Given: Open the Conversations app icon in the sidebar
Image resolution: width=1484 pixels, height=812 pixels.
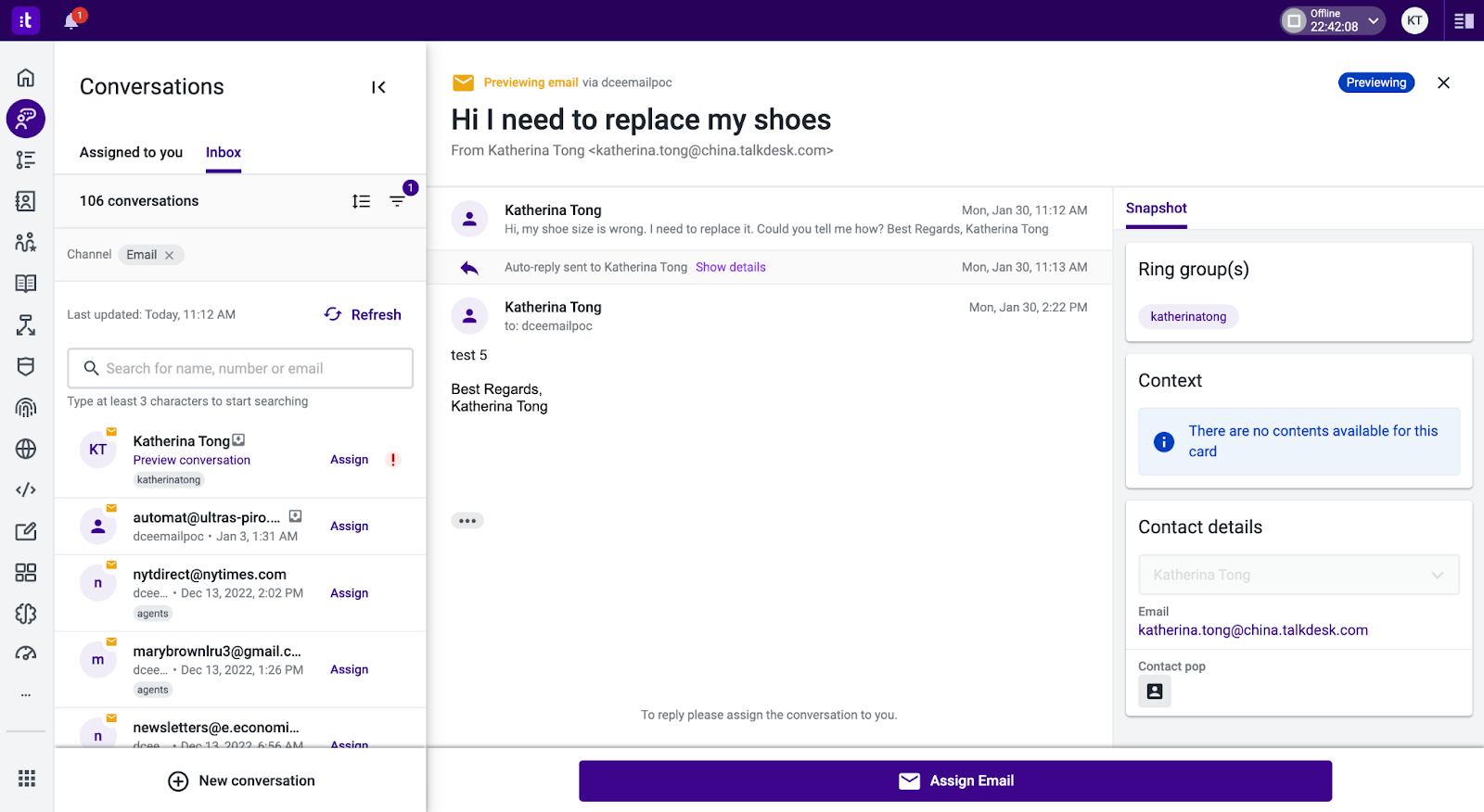Looking at the screenshot, I should tap(26, 119).
